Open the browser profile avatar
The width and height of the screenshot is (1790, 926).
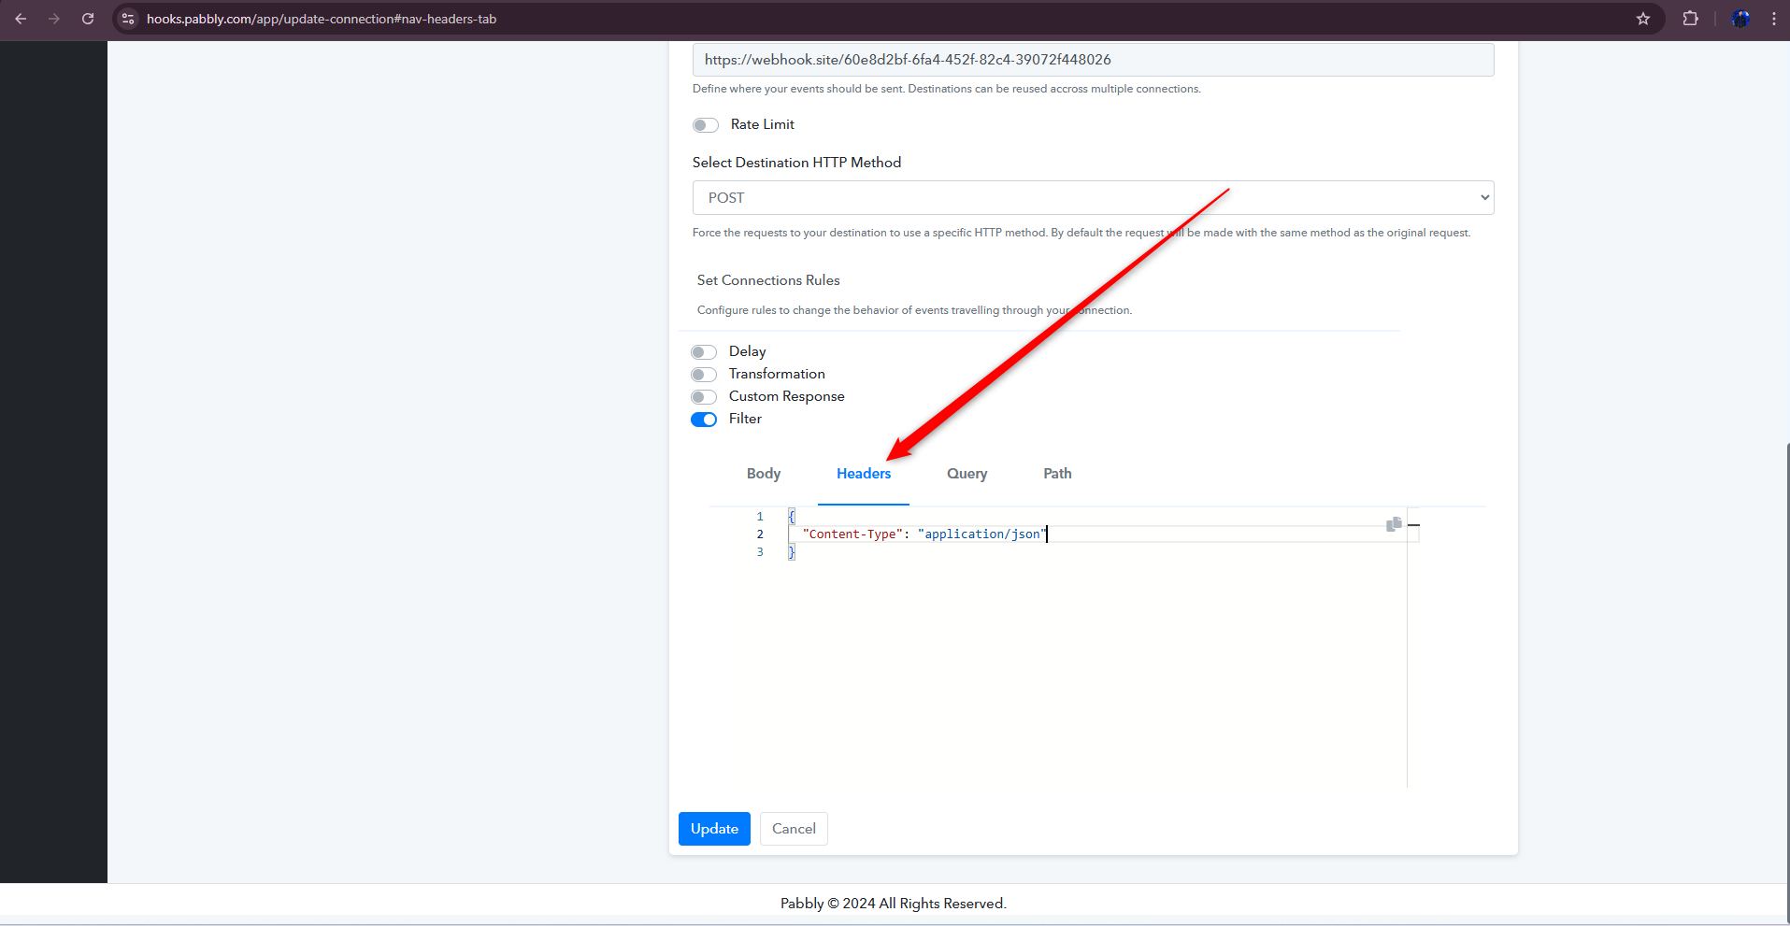pos(1740,19)
